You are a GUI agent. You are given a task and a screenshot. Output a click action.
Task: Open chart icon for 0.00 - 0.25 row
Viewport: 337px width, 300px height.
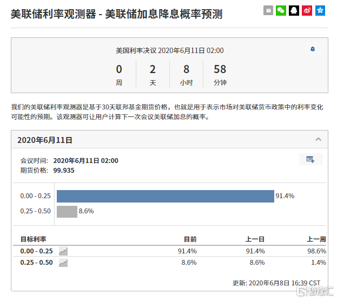63,251
